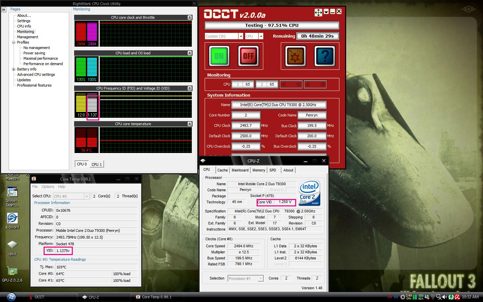Open the Processor #1 selection dropdown in CPU-Z
483x302 pixels.
tap(261, 279)
